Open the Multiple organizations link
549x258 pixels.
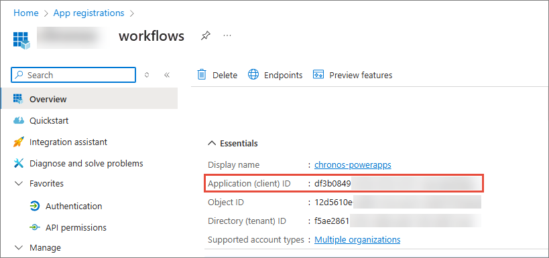(x=357, y=240)
